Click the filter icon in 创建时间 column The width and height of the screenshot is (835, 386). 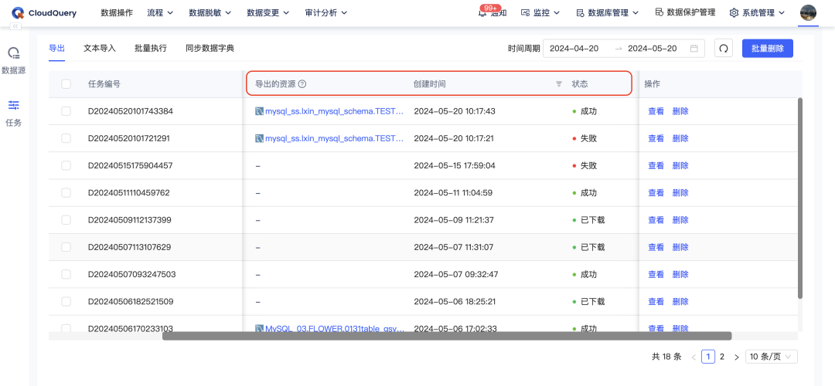(x=559, y=84)
